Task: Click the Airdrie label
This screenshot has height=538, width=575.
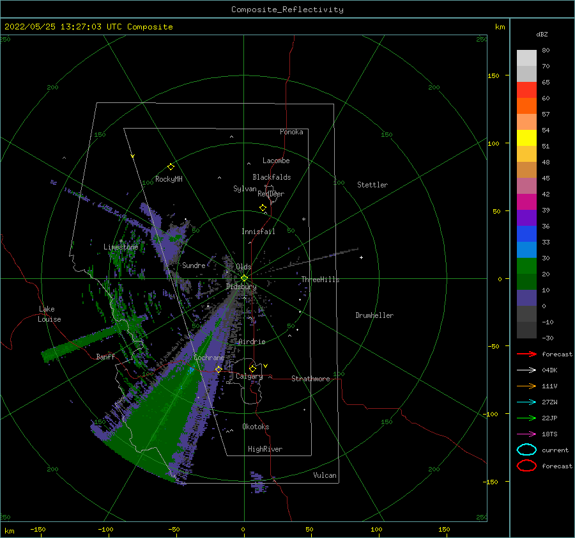Action: (x=252, y=342)
